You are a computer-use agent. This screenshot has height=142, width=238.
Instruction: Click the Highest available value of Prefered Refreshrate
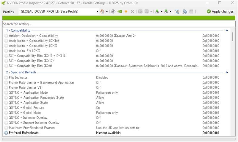[x=108, y=133]
